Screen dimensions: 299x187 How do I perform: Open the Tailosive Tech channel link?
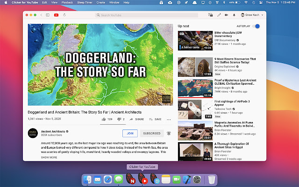pos(223,109)
